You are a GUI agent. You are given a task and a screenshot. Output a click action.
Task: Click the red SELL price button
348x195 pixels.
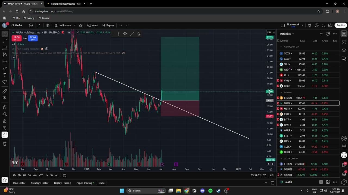(x=17, y=38)
